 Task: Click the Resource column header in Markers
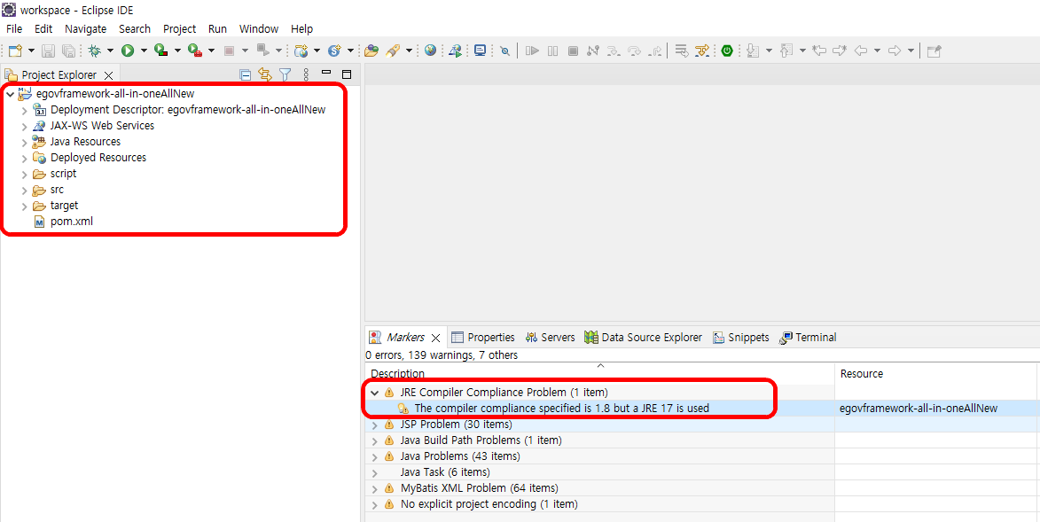tap(935, 373)
